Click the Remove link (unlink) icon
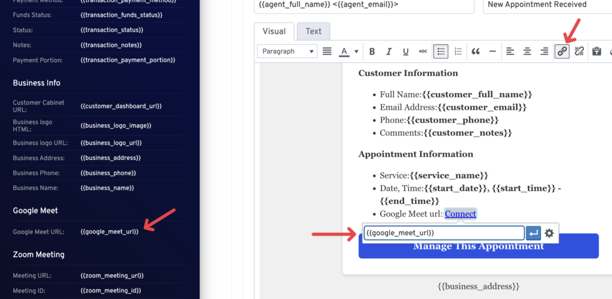Viewport: 612px width, 299px height. coord(579,51)
